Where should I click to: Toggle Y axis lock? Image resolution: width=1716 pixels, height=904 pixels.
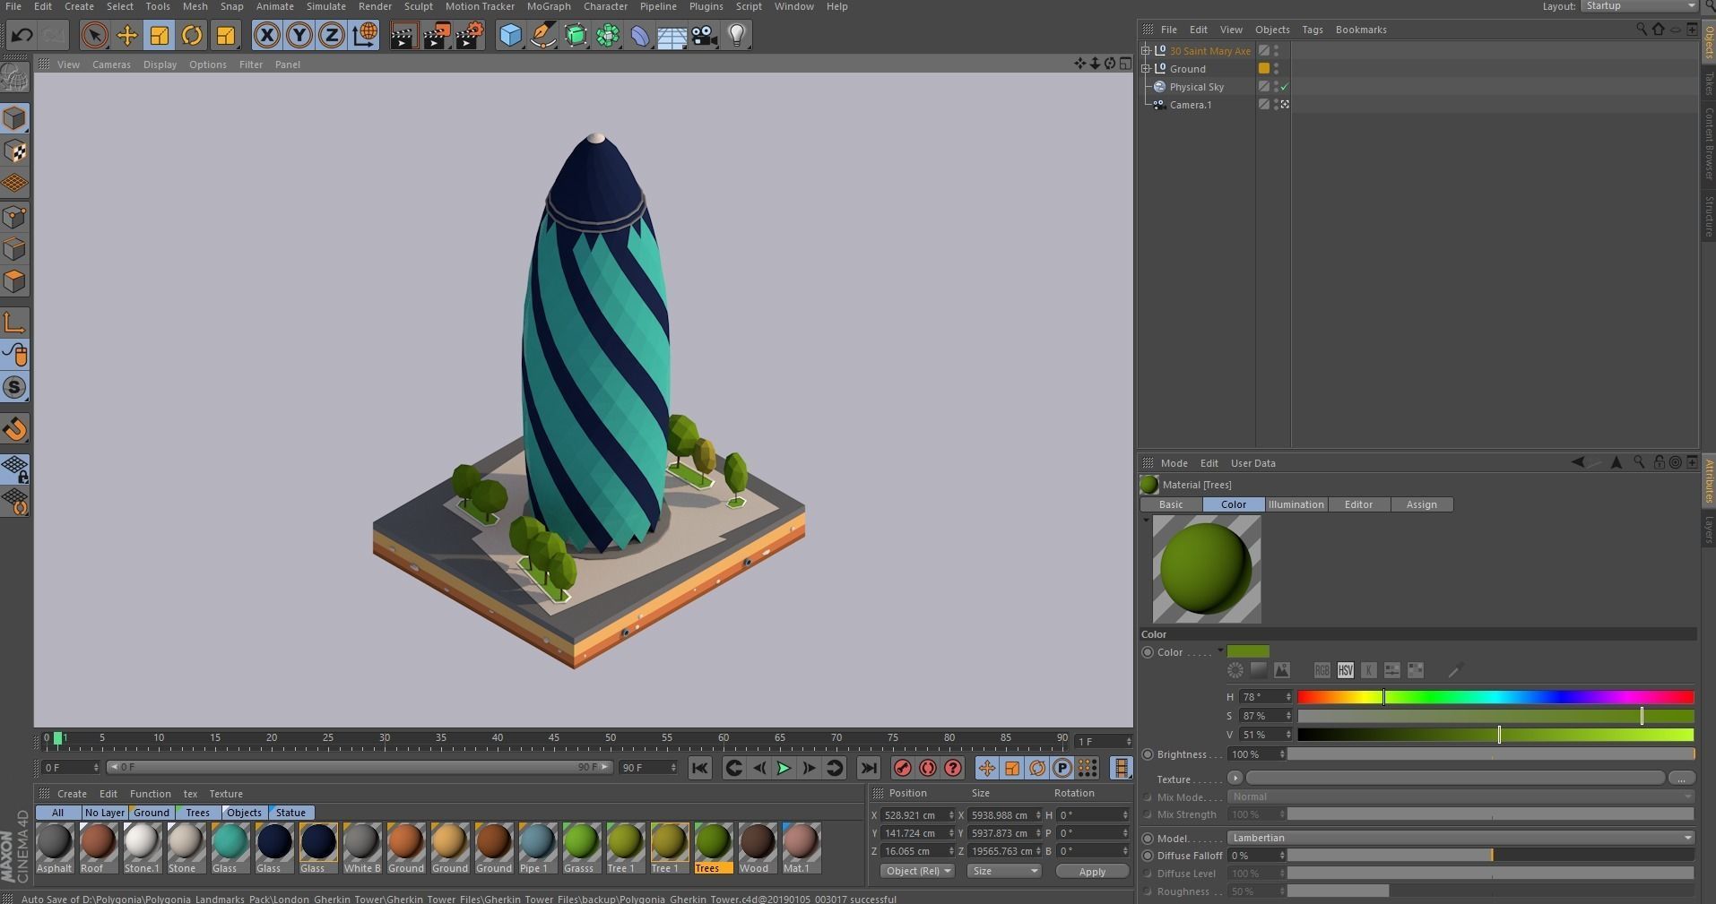tap(299, 36)
